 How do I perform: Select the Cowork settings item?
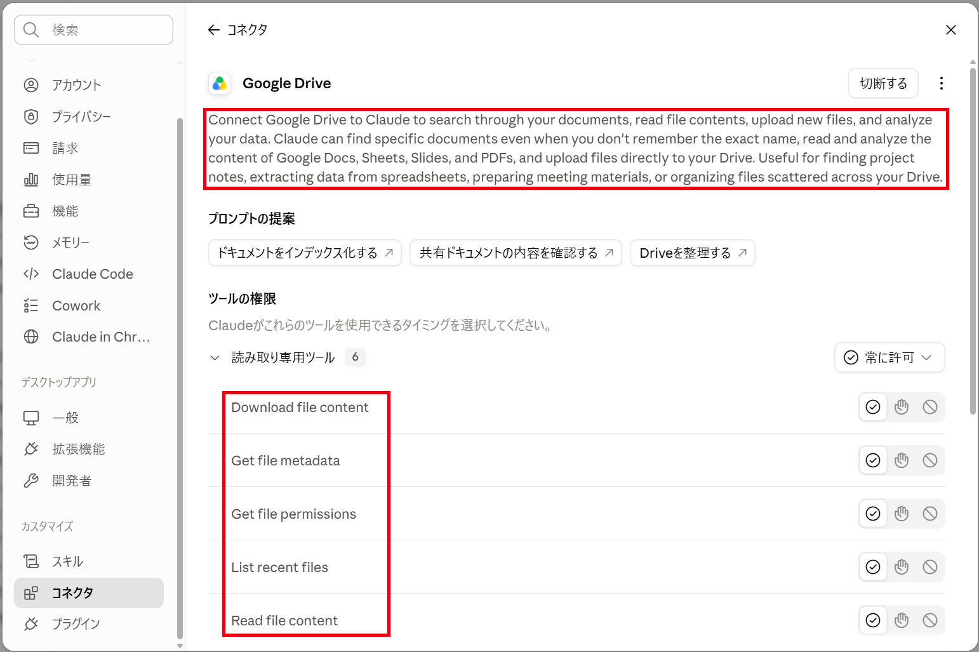point(89,305)
